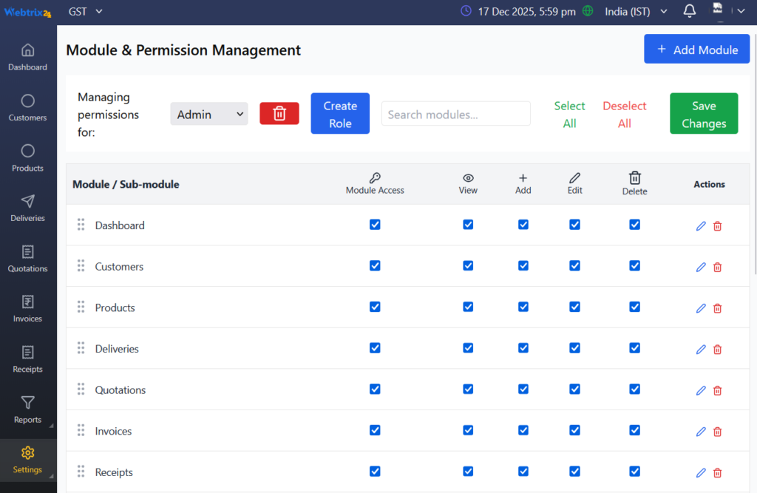Toggle View permission for Receipts
The width and height of the screenshot is (757, 493).
click(468, 471)
